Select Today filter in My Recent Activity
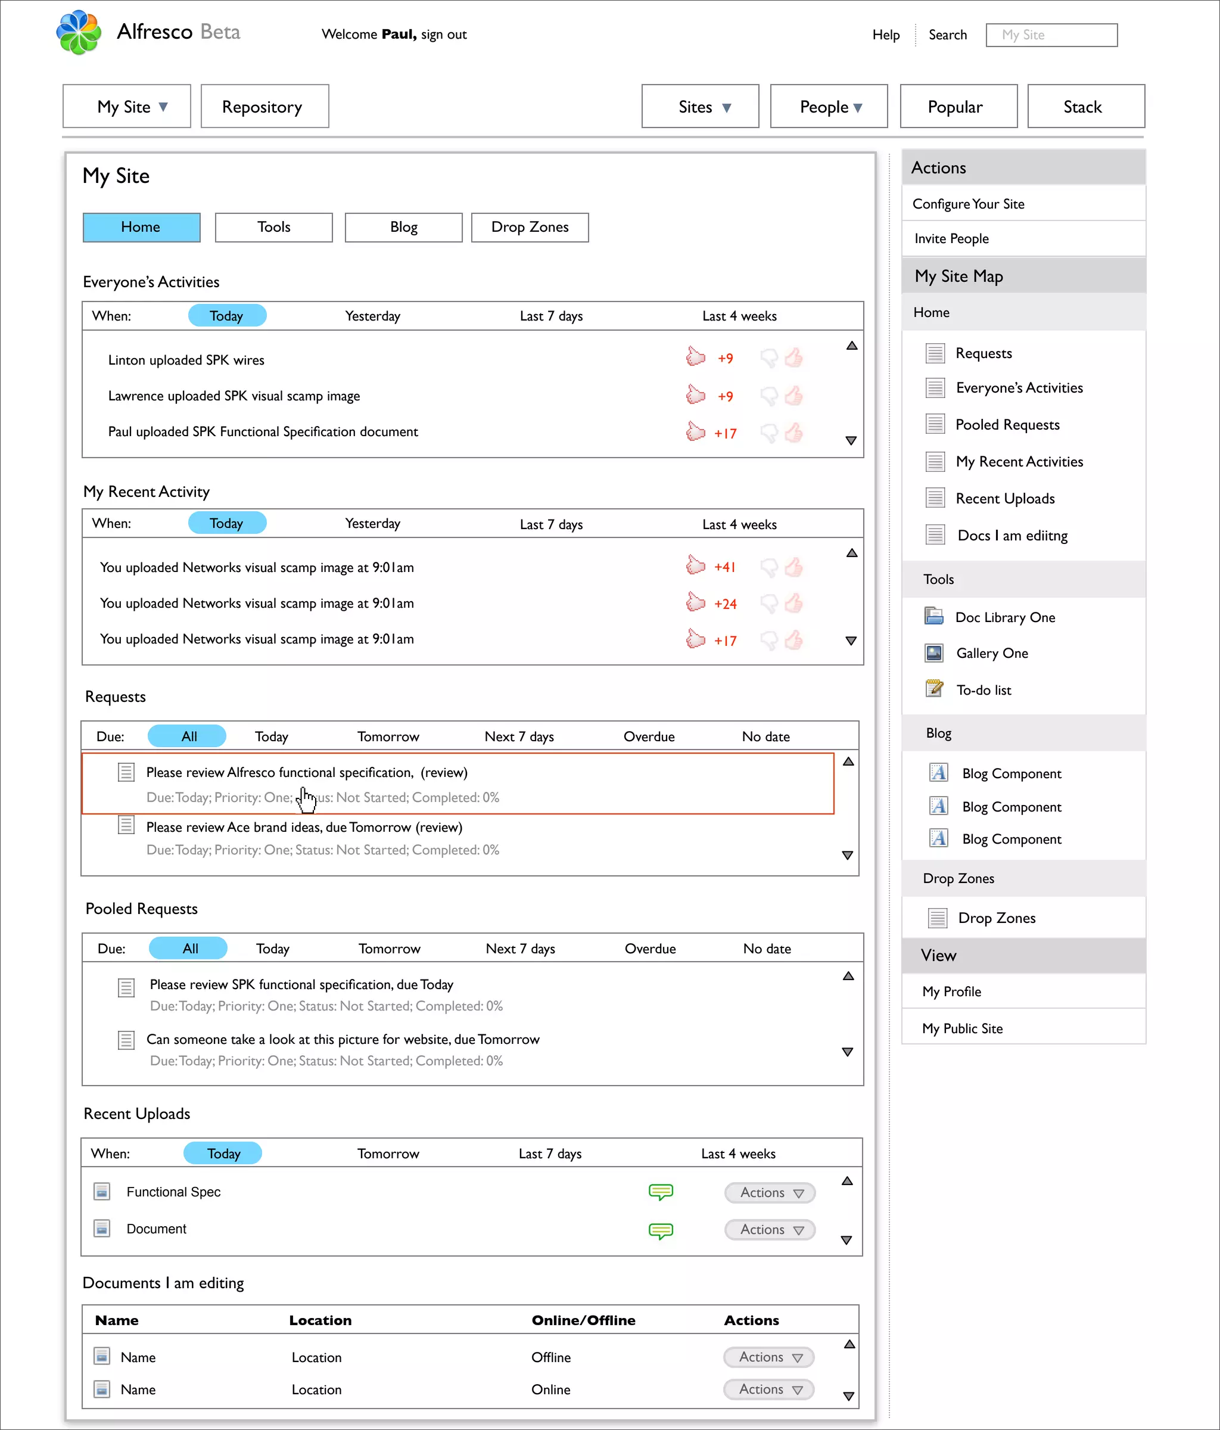 tap(227, 523)
